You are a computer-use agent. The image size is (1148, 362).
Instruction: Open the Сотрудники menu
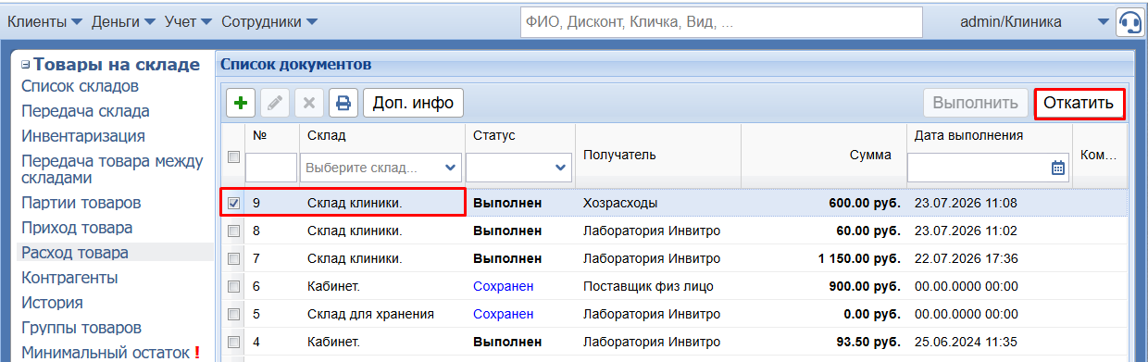[269, 21]
